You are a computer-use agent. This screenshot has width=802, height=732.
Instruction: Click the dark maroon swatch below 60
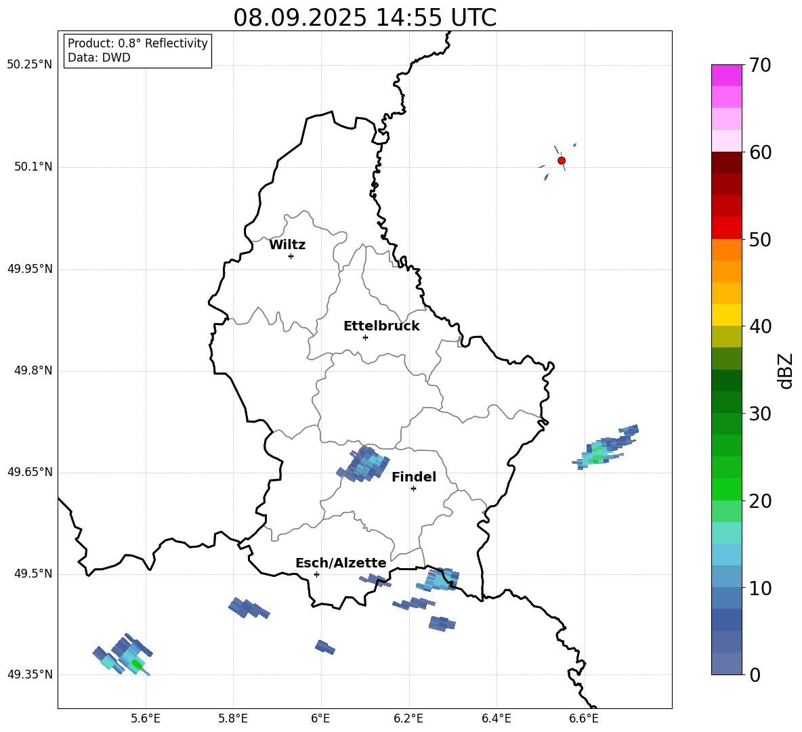pos(726,163)
